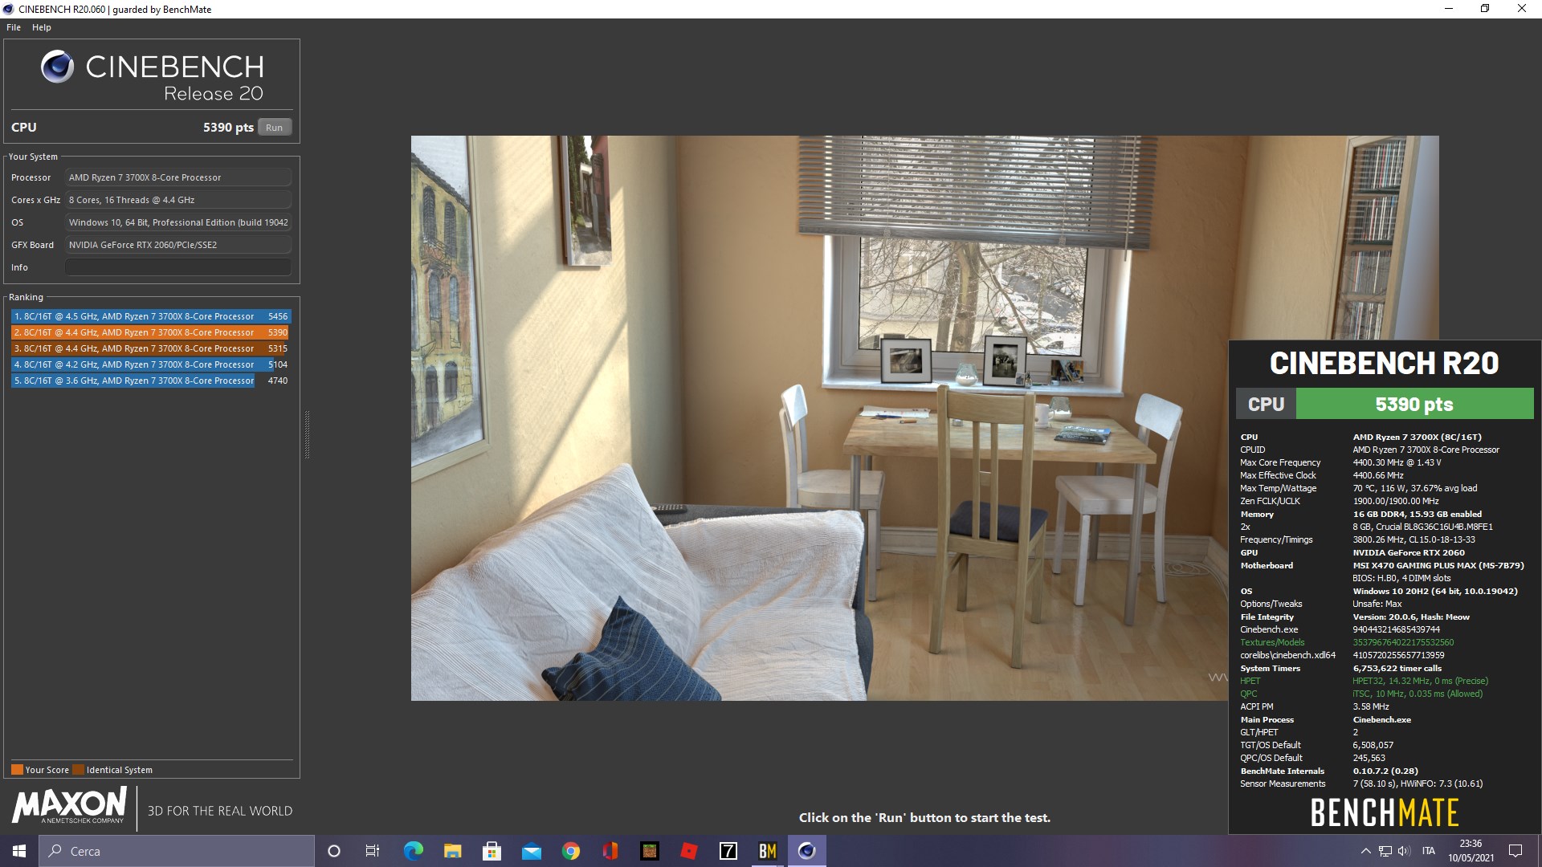
Task: Click the OS field showing Windows 10
Action: pos(178,222)
